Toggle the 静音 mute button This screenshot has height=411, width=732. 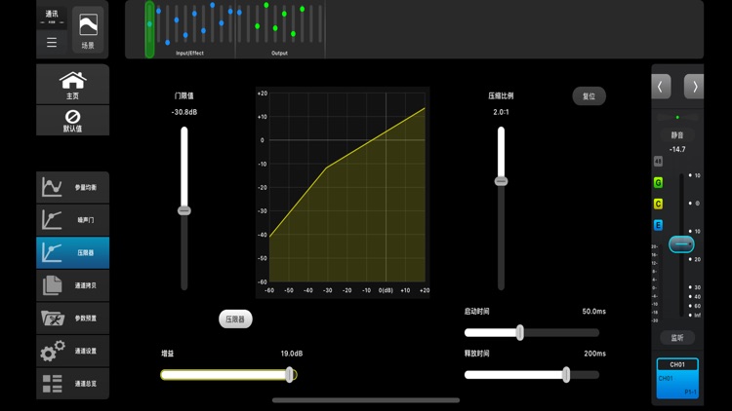[x=677, y=135]
